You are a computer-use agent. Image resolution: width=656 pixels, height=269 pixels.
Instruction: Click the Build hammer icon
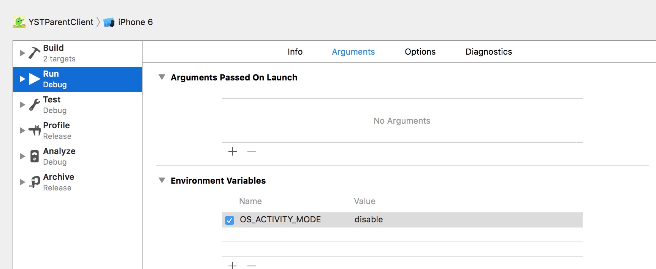coord(35,53)
